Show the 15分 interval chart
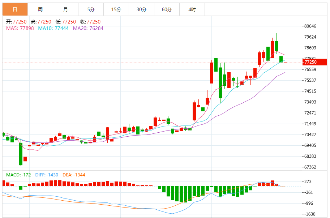Image resolution: width=330 pixels, height=218 pixels. (116, 9)
